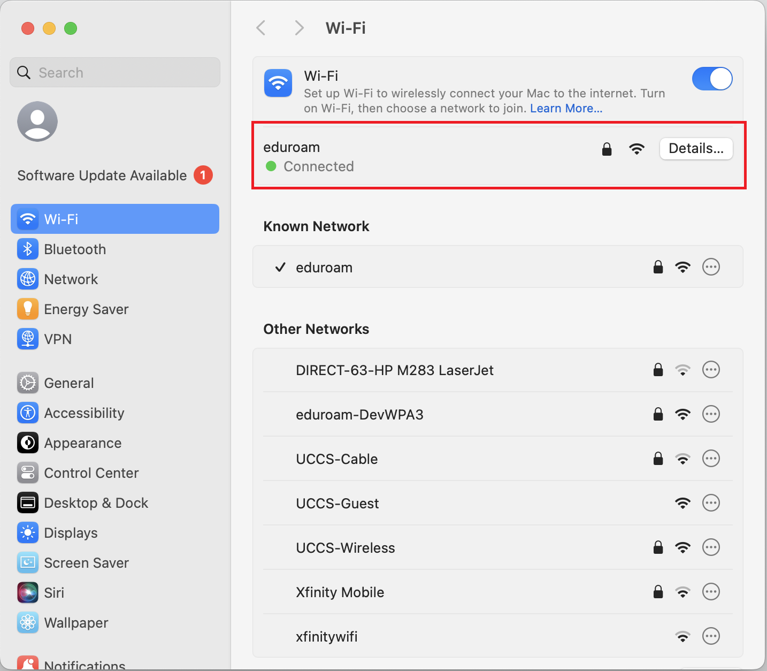Select Wi-Fi in the sidebar

(x=115, y=219)
